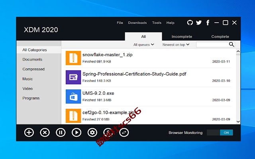The image size is (255, 159).
Task: Select the UMS-9.2.0.exe file name
Action: point(98,93)
